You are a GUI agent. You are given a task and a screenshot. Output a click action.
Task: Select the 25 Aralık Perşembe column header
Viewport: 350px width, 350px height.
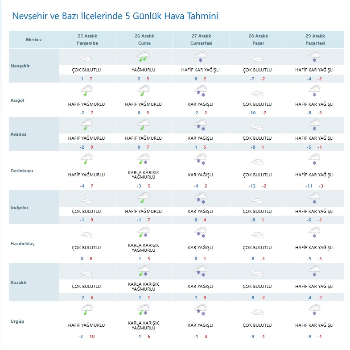(x=87, y=39)
